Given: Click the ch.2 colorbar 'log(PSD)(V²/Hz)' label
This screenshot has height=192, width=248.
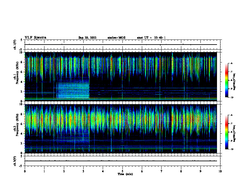Looking at the screenshot, I should click(x=235, y=133).
